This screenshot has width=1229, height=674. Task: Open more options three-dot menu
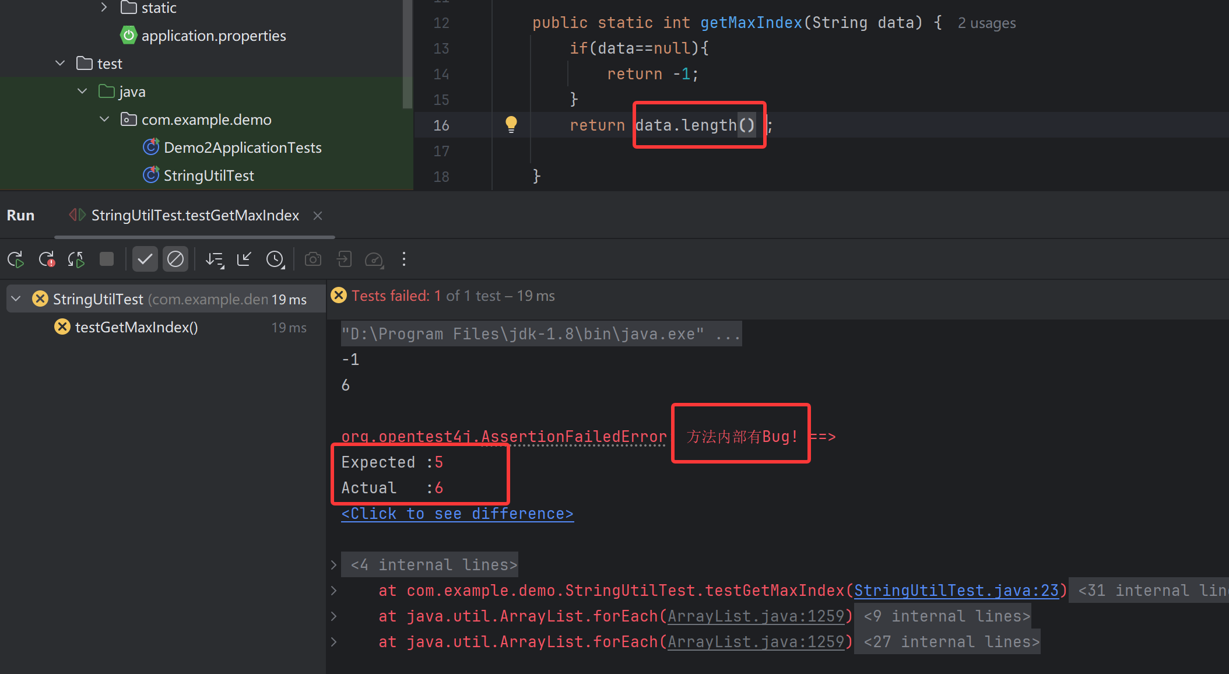[x=404, y=259]
